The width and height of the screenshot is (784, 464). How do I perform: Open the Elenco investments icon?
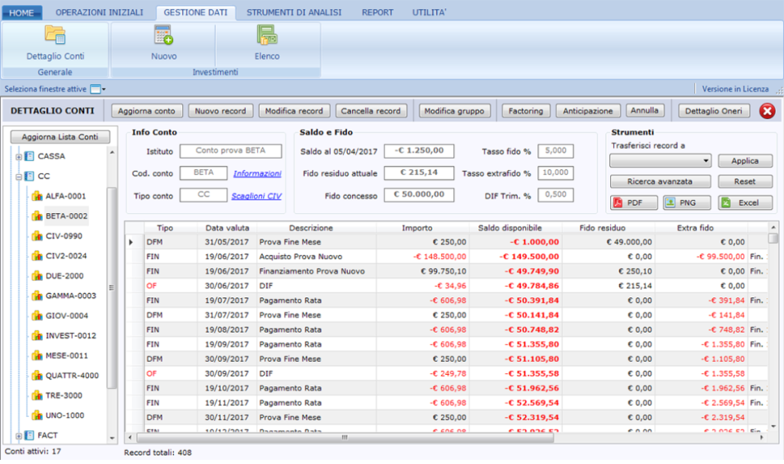tap(266, 35)
